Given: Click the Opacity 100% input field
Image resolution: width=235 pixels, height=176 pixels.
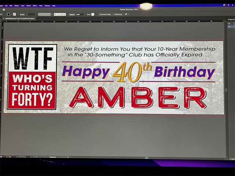Looking at the screenshot, I should coord(80,14).
